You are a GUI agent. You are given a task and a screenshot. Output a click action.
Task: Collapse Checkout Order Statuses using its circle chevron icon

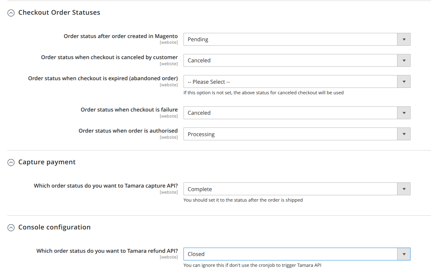tap(11, 13)
